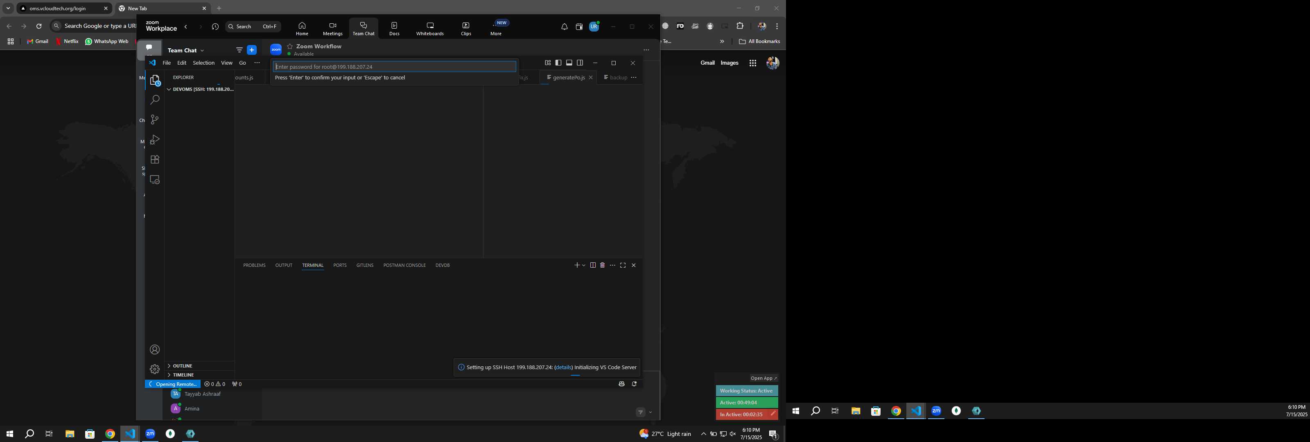Open VS Code Accounts menu icon
Image resolution: width=1310 pixels, height=442 pixels.
(155, 350)
